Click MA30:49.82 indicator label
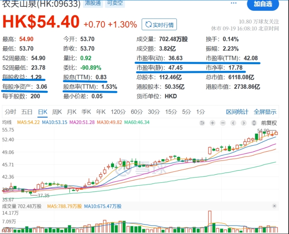The height and width of the screenshot is (234, 289). (x=109, y=122)
